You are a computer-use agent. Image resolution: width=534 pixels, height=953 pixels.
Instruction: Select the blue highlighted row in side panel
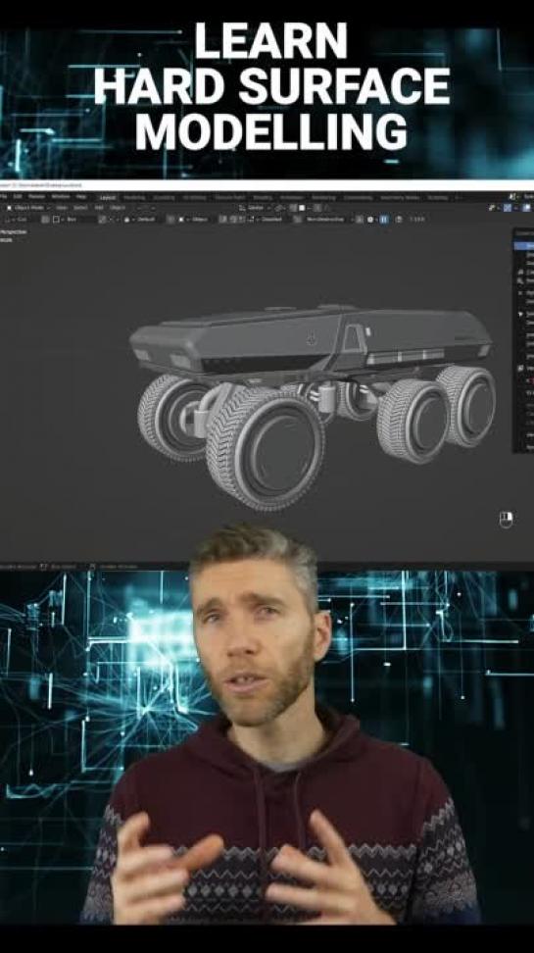(525, 245)
